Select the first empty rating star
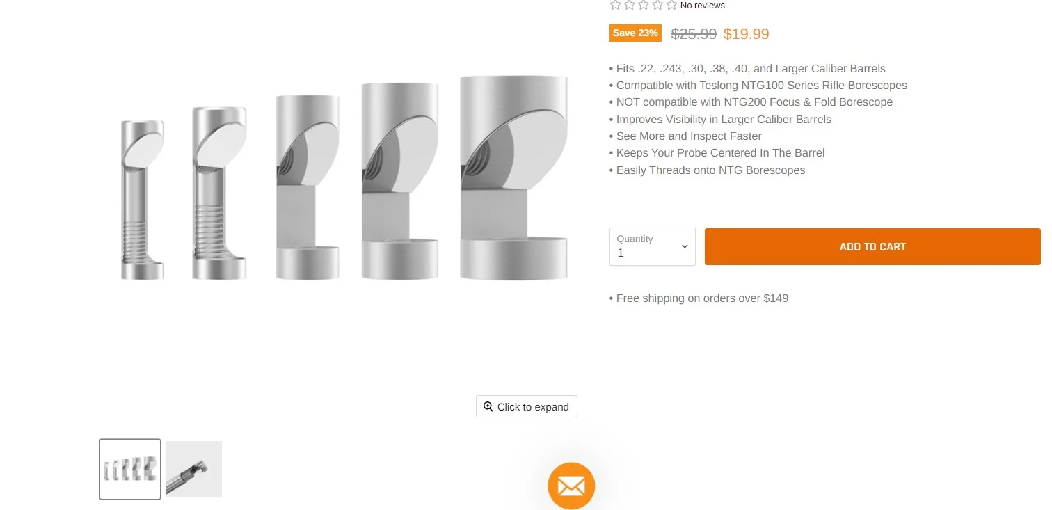This screenshot has height=510, width=1052. (615, 6)
